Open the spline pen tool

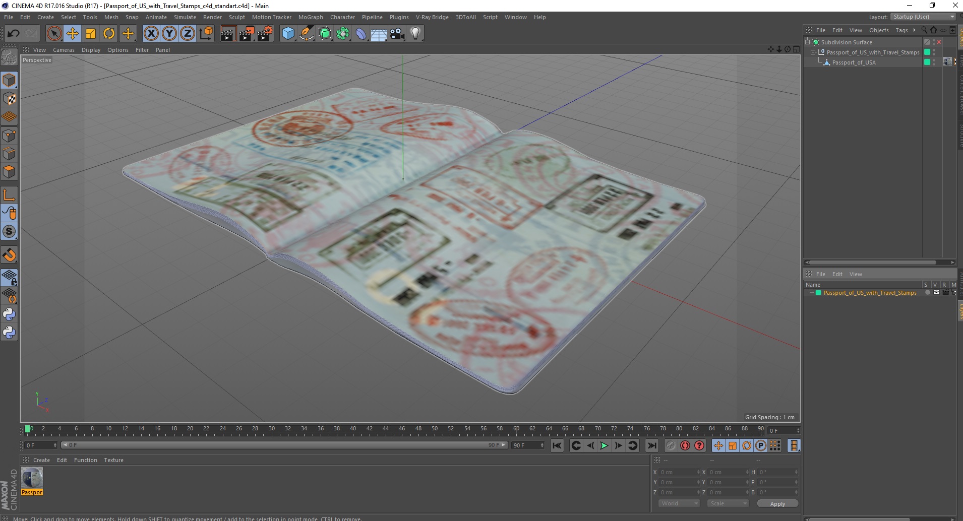tap(307, 34)
